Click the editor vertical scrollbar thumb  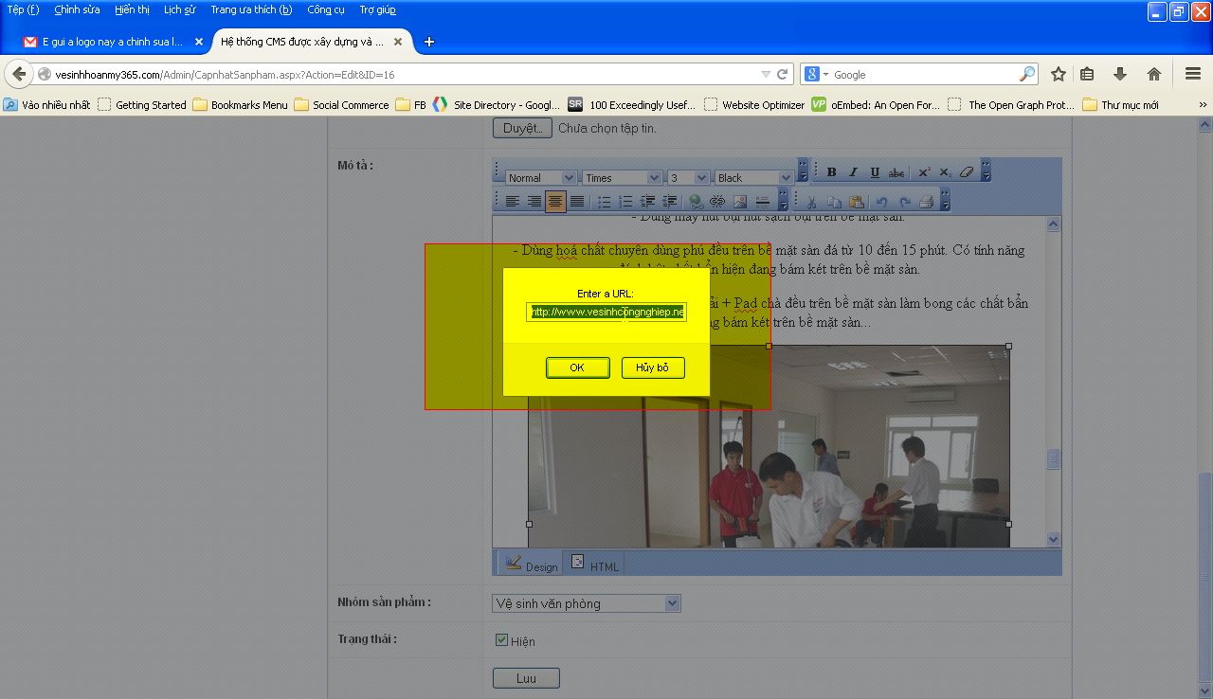[x=1053, y=459]
